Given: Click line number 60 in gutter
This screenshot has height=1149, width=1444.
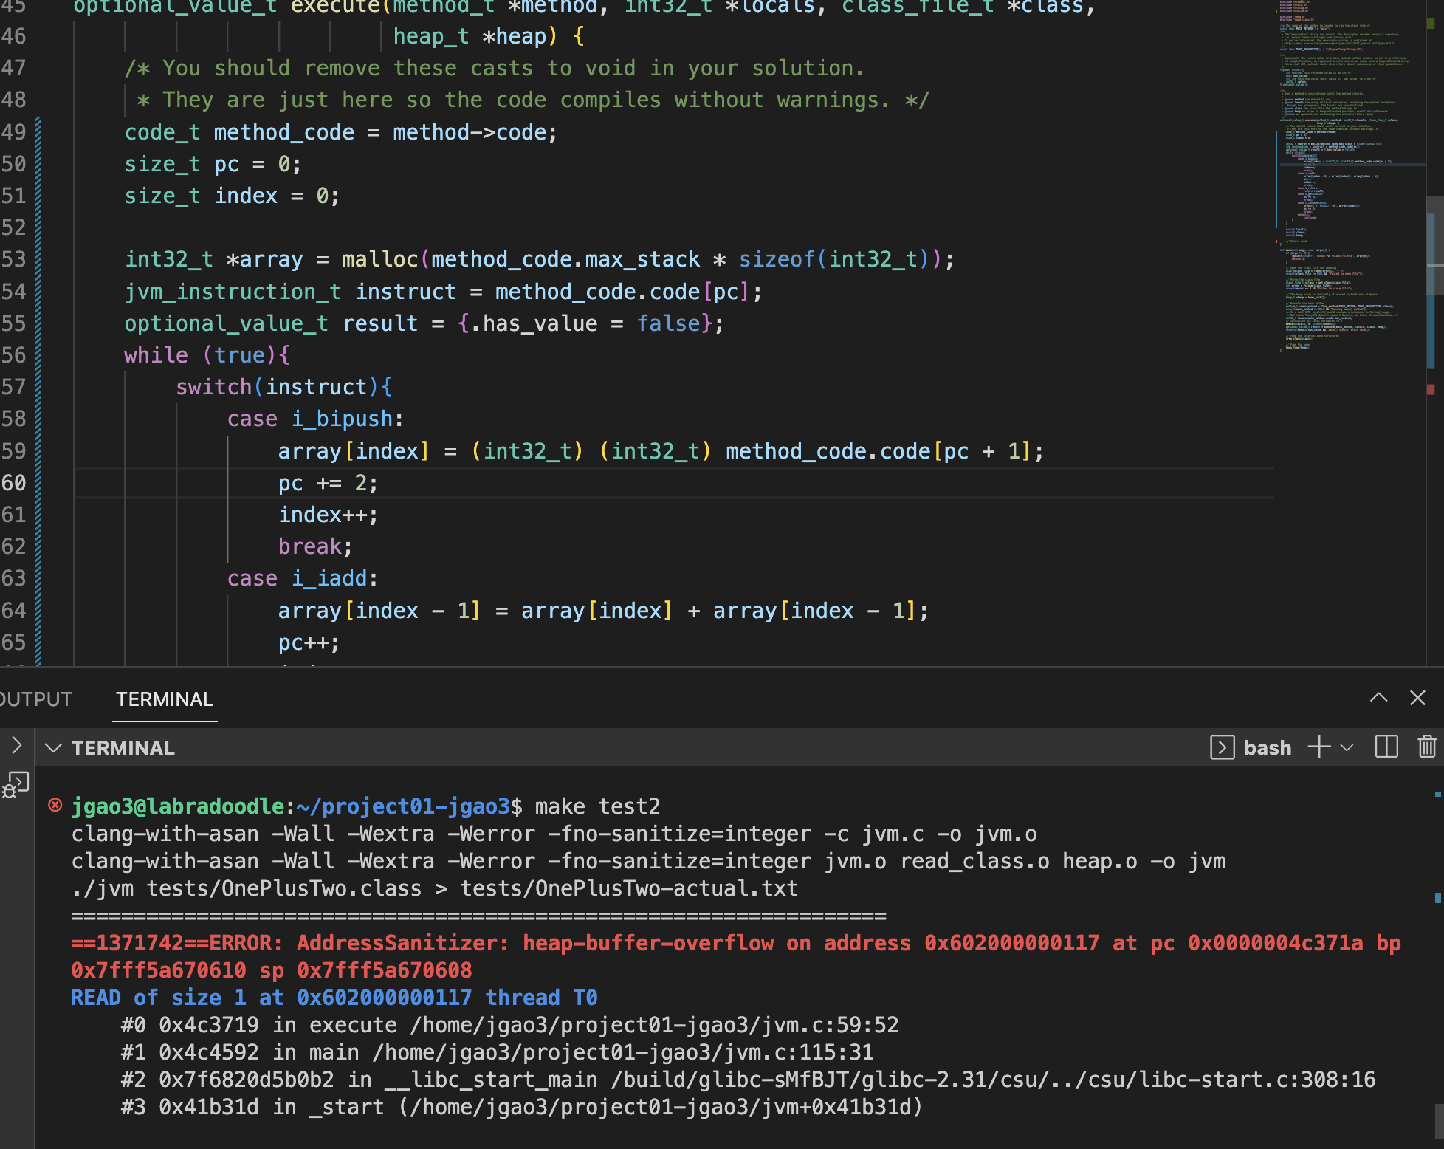Looking at the screenshot, I should coord(14,483).
